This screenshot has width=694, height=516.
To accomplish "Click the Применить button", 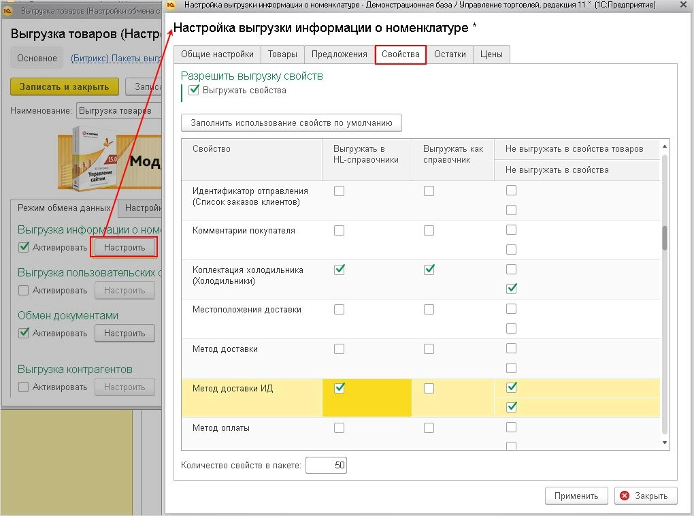I will (x=576, y=496).
